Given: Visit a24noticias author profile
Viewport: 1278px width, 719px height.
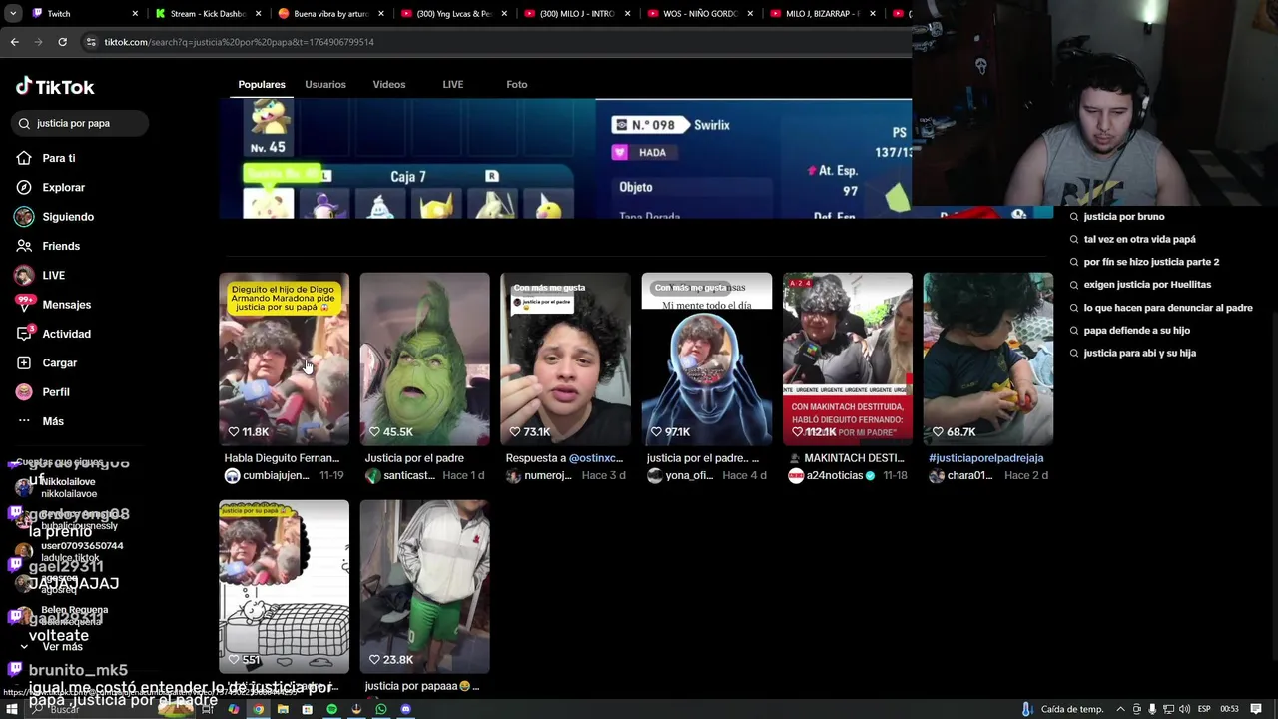Looking at the screenshot, I should (832, 476).
